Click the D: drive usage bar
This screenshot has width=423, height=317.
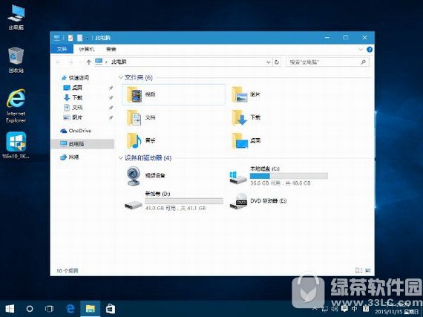tap(184, 201)
